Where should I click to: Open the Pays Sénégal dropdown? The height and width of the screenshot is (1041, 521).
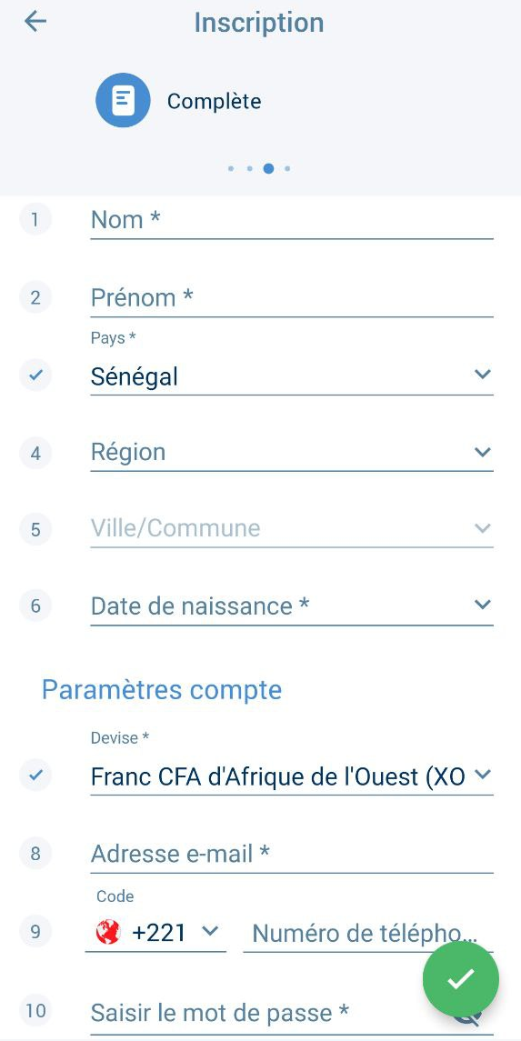click(292, 376)
